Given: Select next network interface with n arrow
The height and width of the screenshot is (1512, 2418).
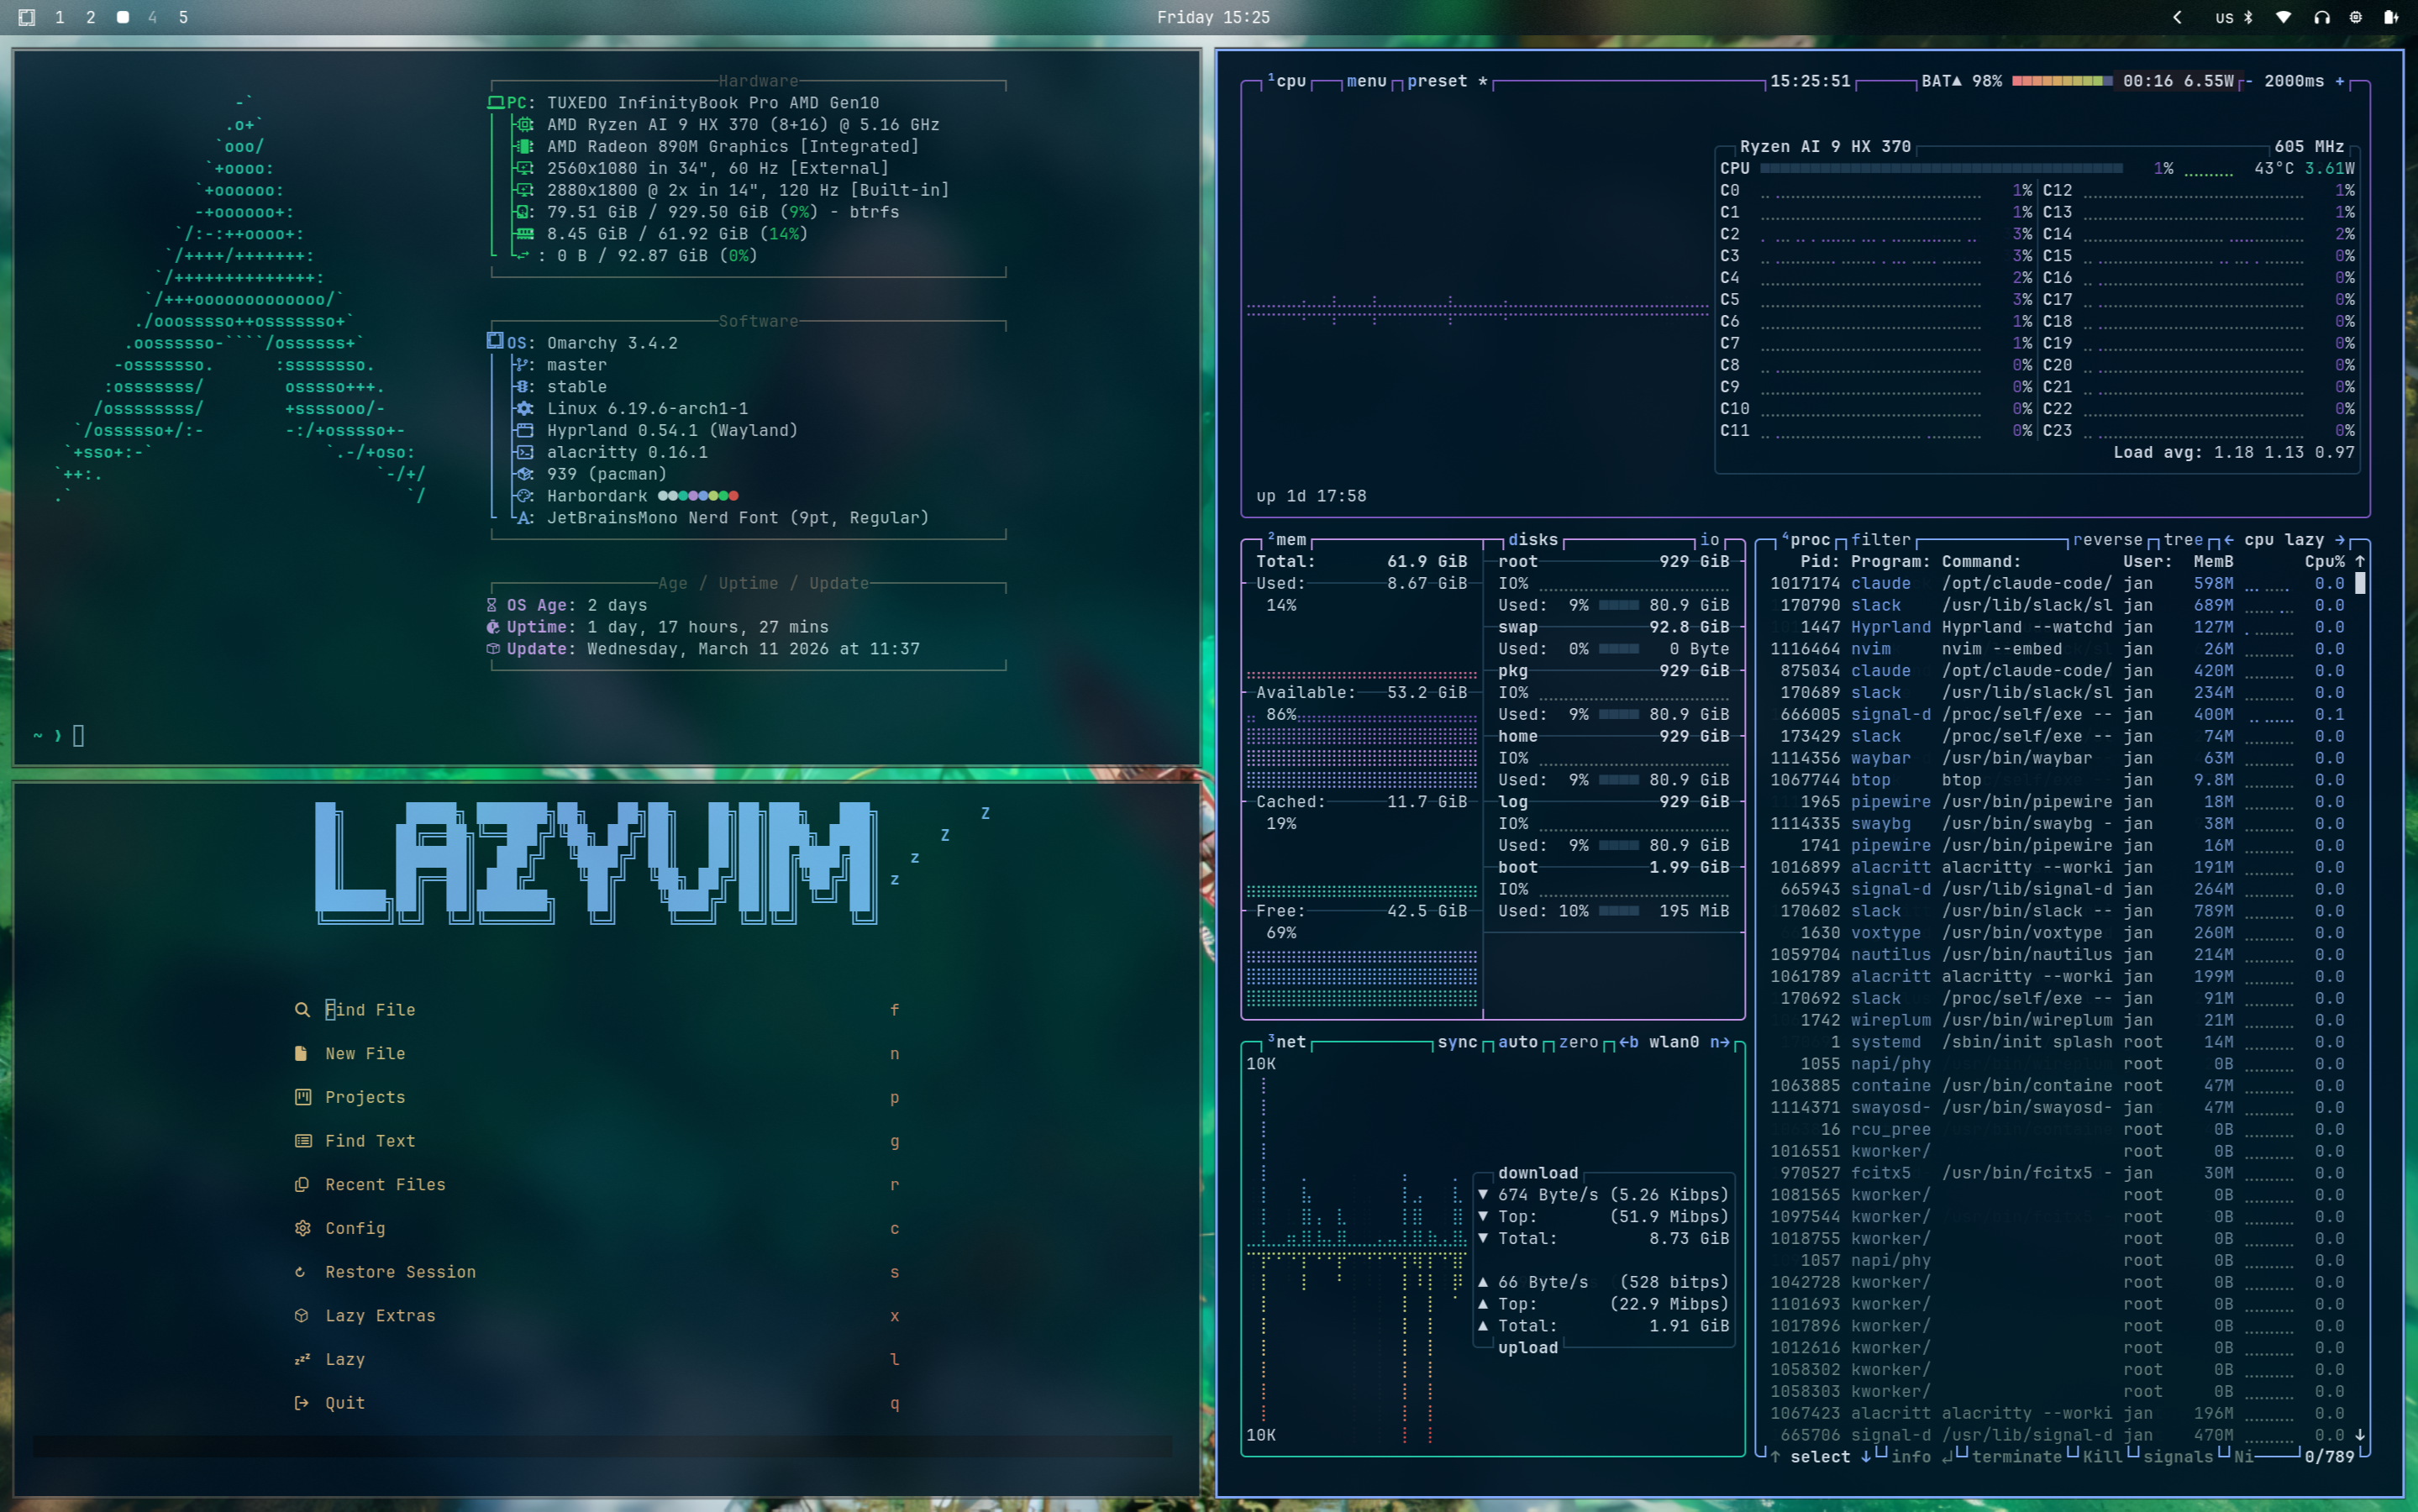Looking at the screenshot, I should click(1720, 1042).
